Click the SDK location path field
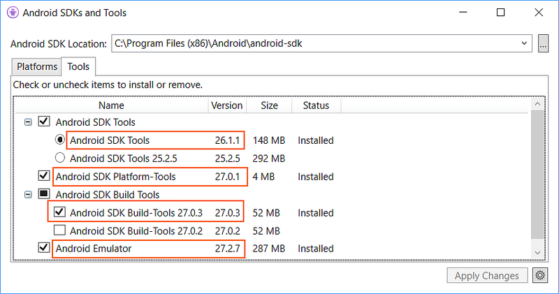The width and height of the screenshot is (559, 294). click(x=314, y=44)
